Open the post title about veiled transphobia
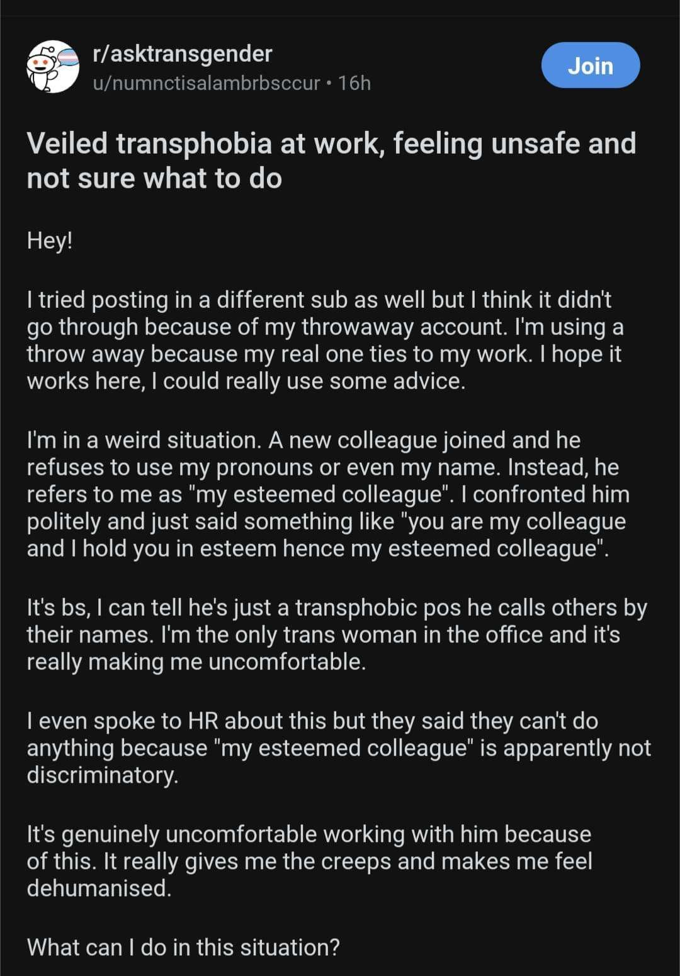 [x=331, y=161]
